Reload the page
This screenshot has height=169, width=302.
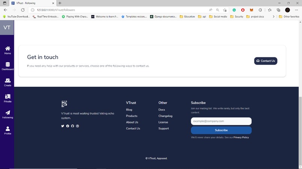(x=23, y=10)
